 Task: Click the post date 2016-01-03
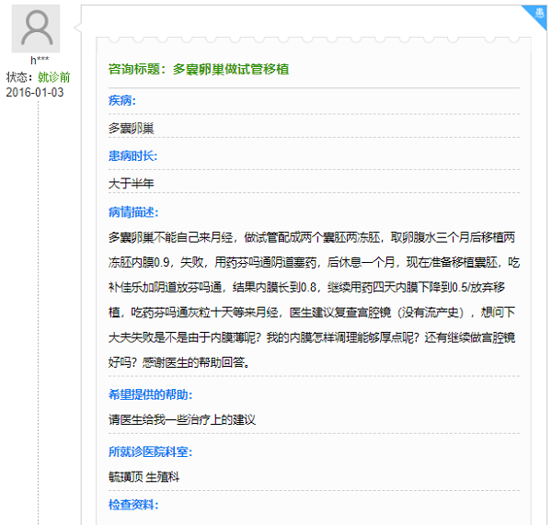coord(35,93)
